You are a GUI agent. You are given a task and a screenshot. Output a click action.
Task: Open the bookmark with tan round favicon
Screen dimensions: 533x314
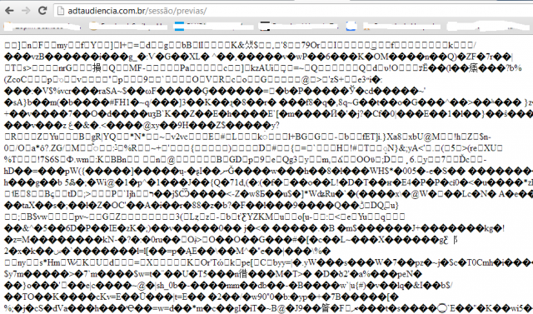[128, 26]
